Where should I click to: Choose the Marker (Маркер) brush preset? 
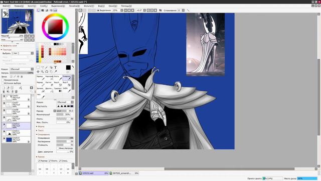[41, 83]
